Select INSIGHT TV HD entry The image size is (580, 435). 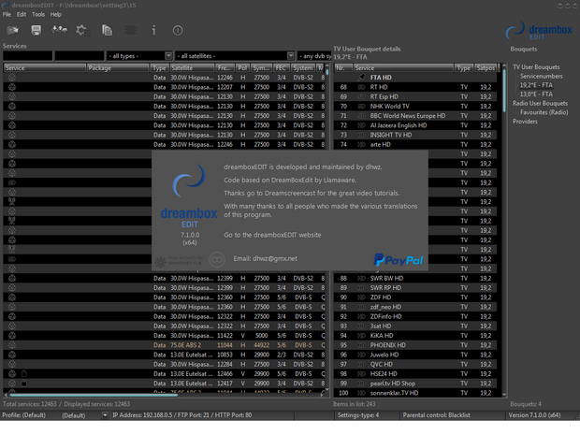click(x=415, y=135)
